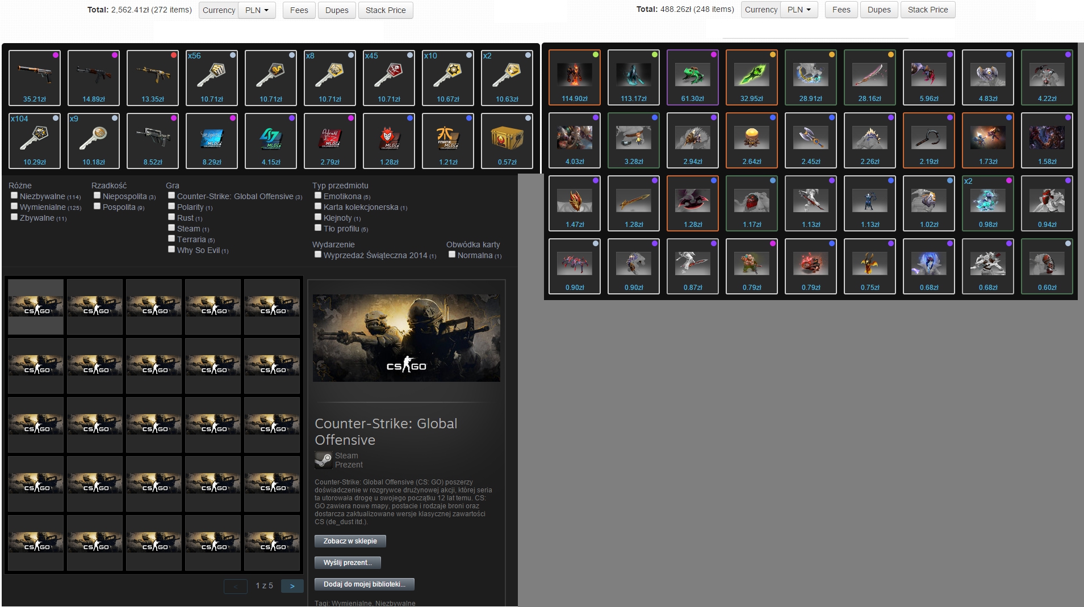
Task: Click the left Stack Price button
Action: coord(386,10)
